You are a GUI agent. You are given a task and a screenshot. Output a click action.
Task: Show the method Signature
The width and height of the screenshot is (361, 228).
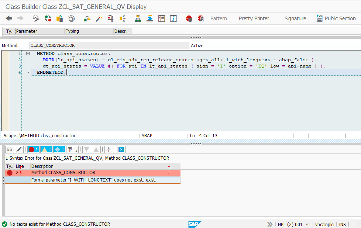tap(295, 18)
